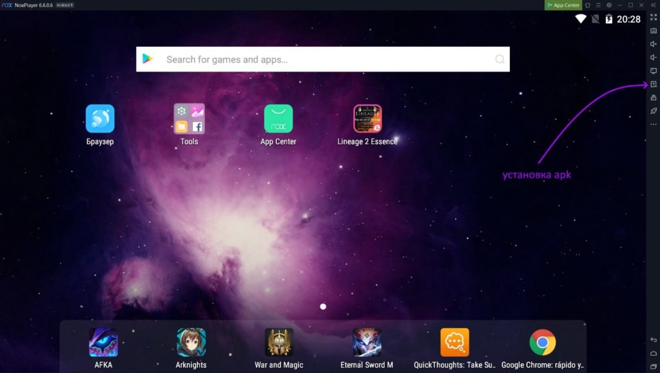This screenshot has width=660, height=373.
Task: Open the theme skin shirt icon
Action: tap(587, 5)
